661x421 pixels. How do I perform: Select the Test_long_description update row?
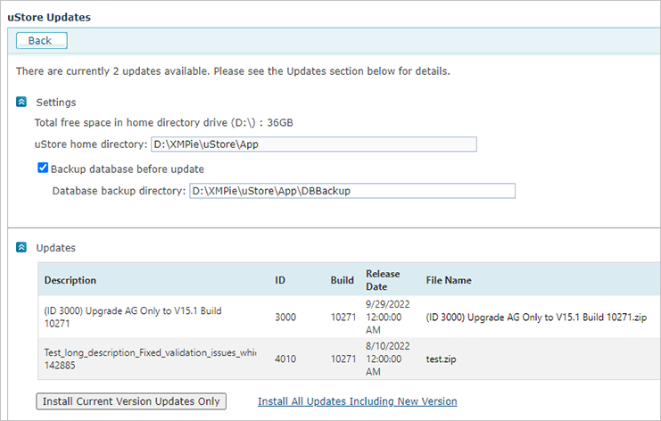tap(350, 359)
